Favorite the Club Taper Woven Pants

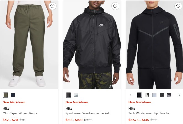(x=52, y=6)
